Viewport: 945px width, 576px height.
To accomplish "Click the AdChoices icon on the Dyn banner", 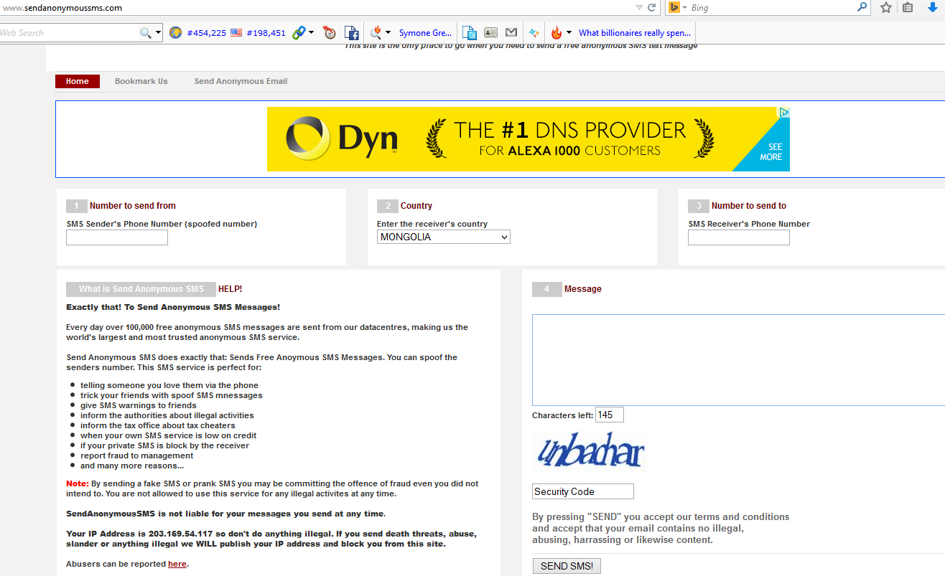I will click(784, 113).
